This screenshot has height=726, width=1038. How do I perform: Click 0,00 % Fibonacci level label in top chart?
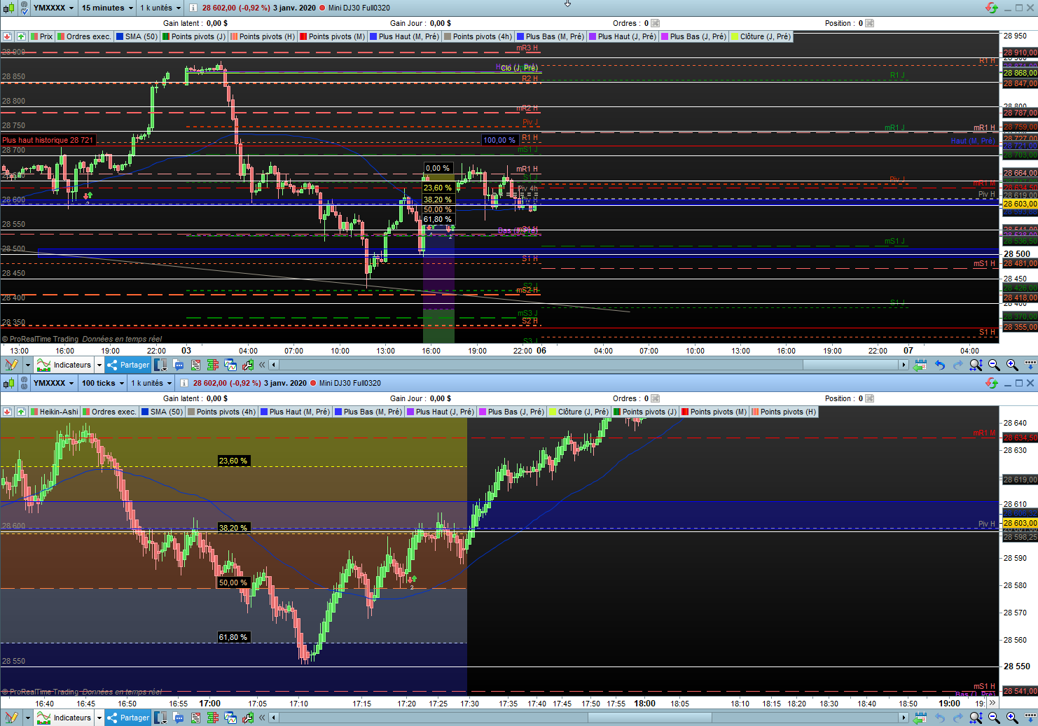[x=438, y=168]
